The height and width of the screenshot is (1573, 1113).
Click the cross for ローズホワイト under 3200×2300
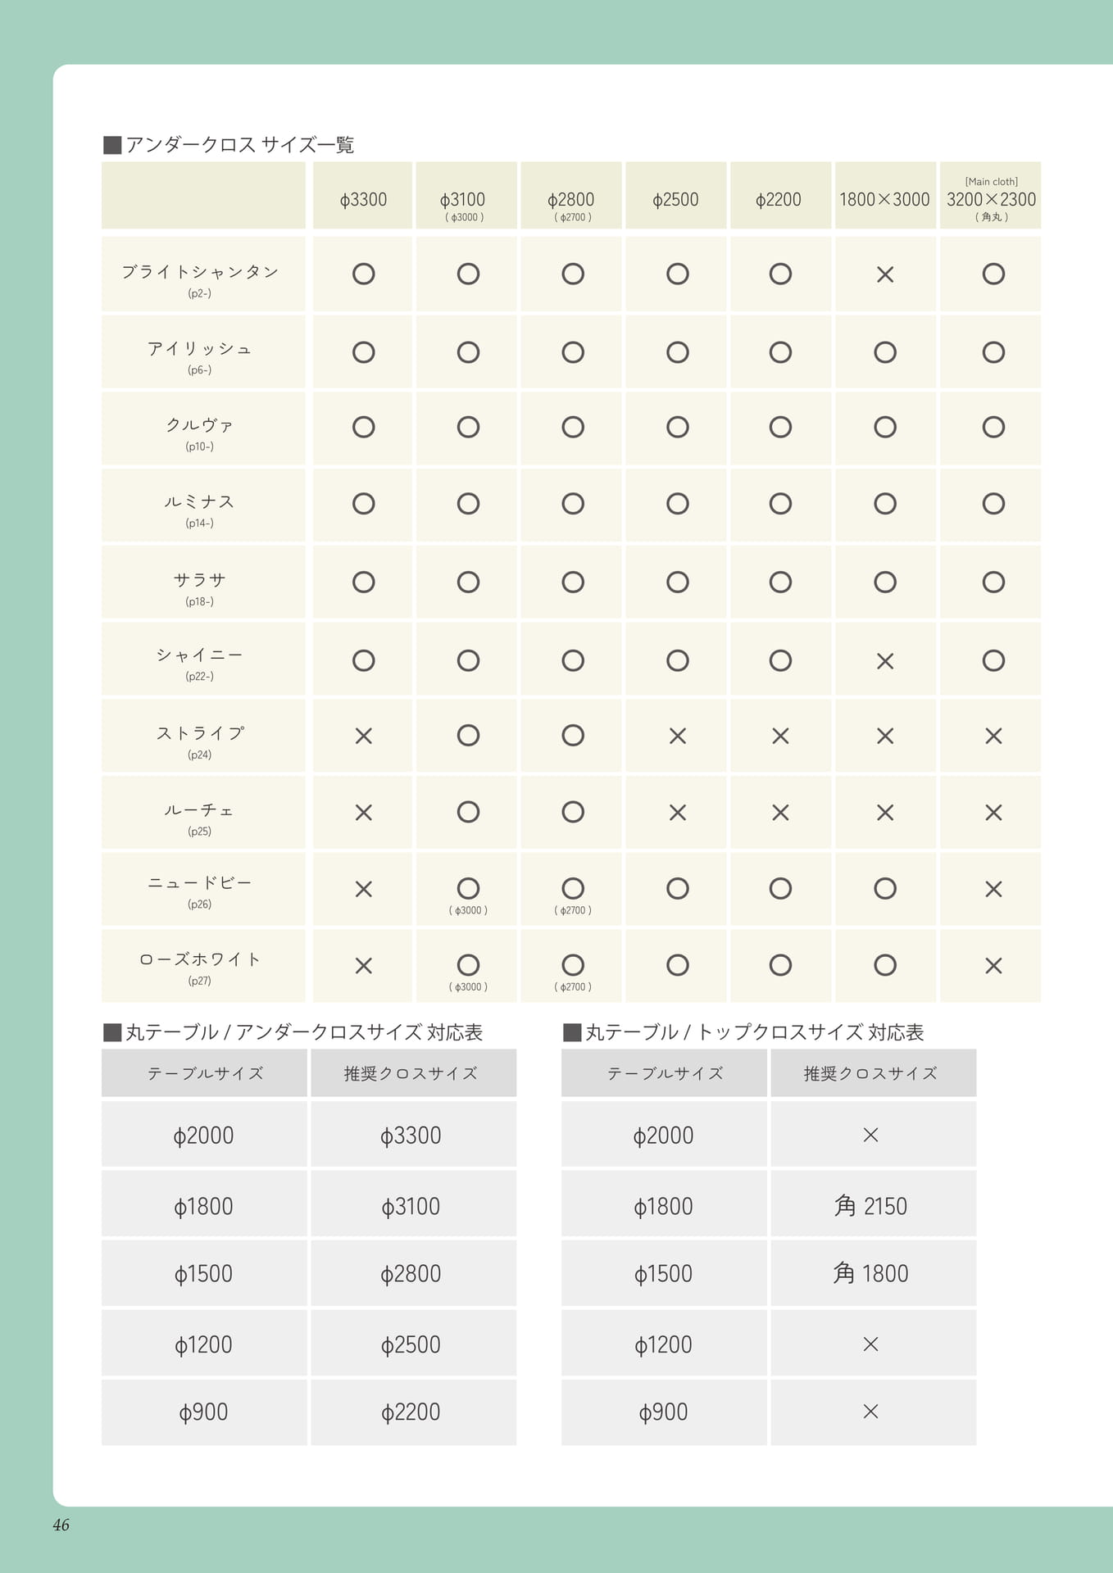coord(993,966)
